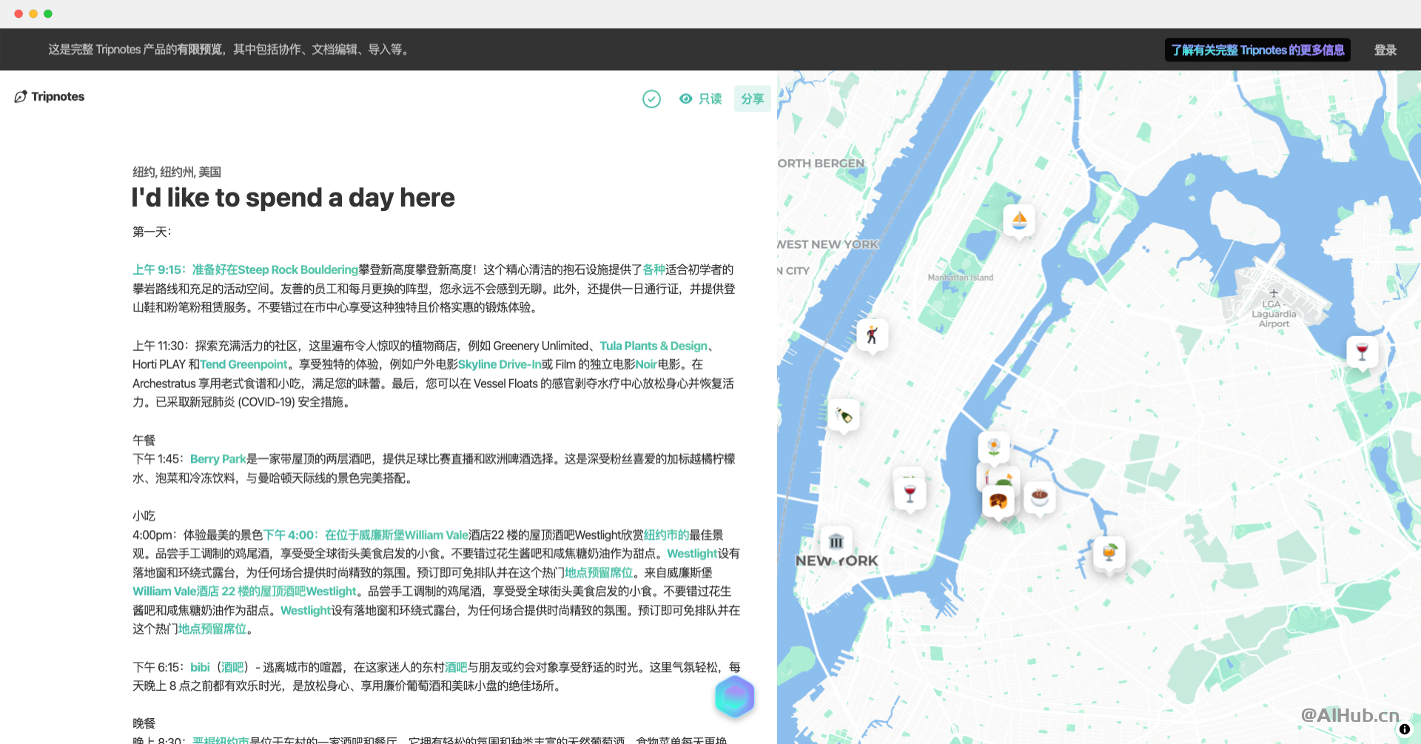Click the Manhattan Island map label
Screen dimensions: 1421x744
(961, 278)
